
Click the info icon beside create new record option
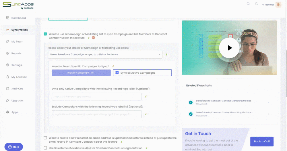(x=121, y=142)
